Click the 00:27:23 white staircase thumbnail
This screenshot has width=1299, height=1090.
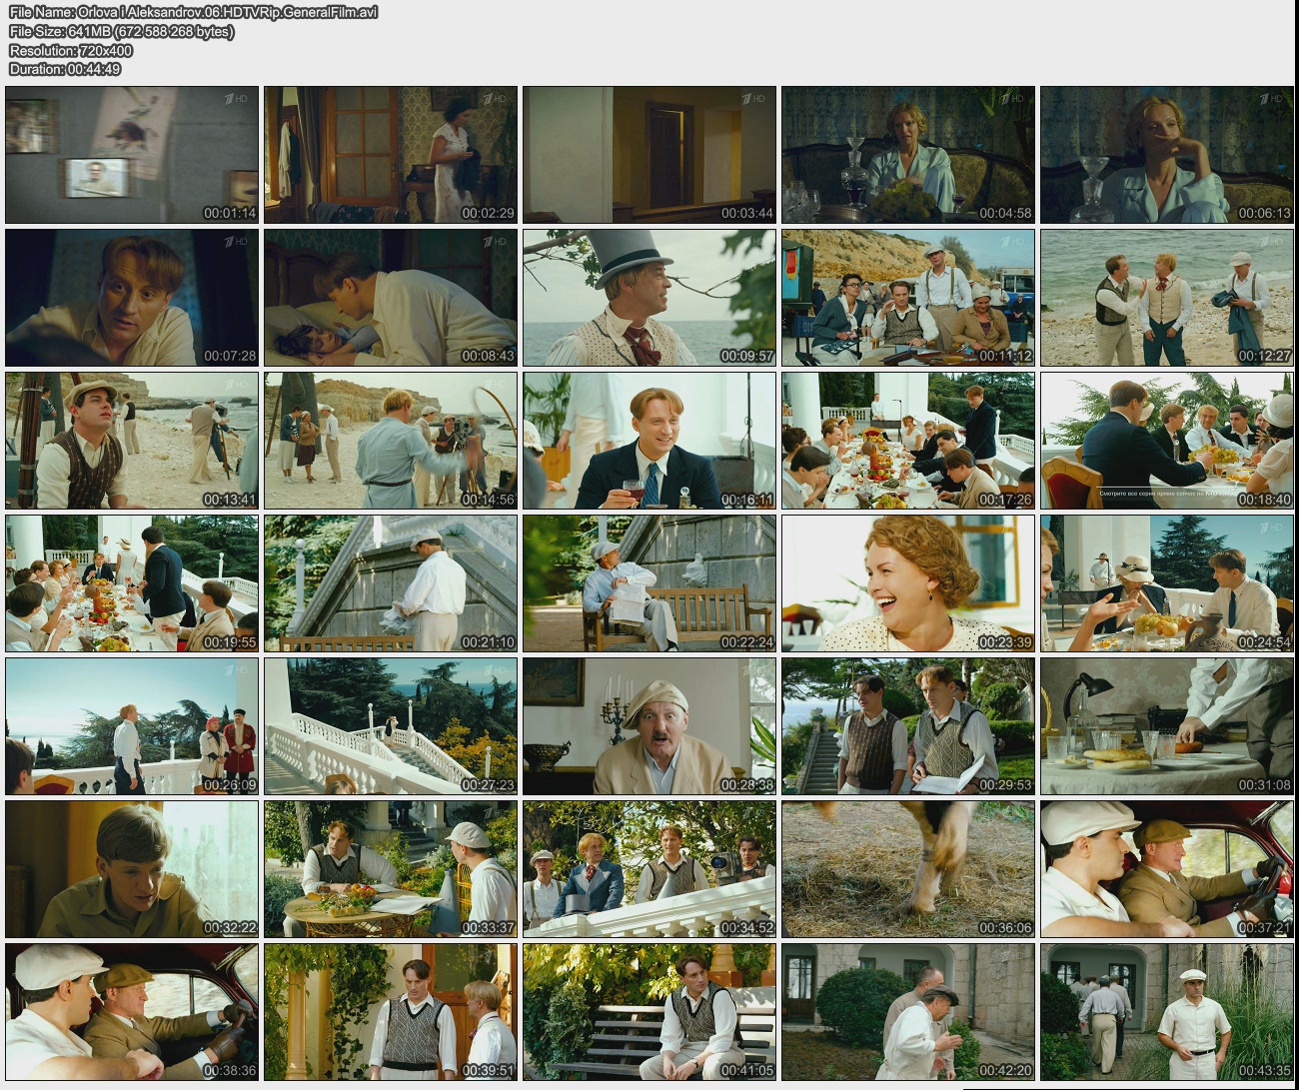[x=391, y=726]
